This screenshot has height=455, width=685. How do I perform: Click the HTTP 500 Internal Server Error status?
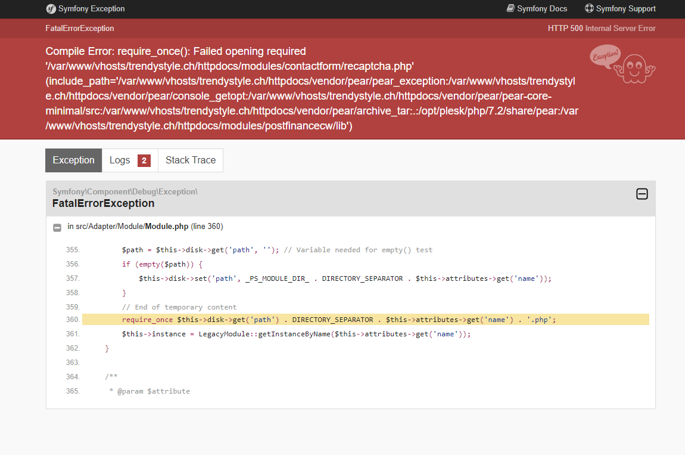(x=602, y=29)
